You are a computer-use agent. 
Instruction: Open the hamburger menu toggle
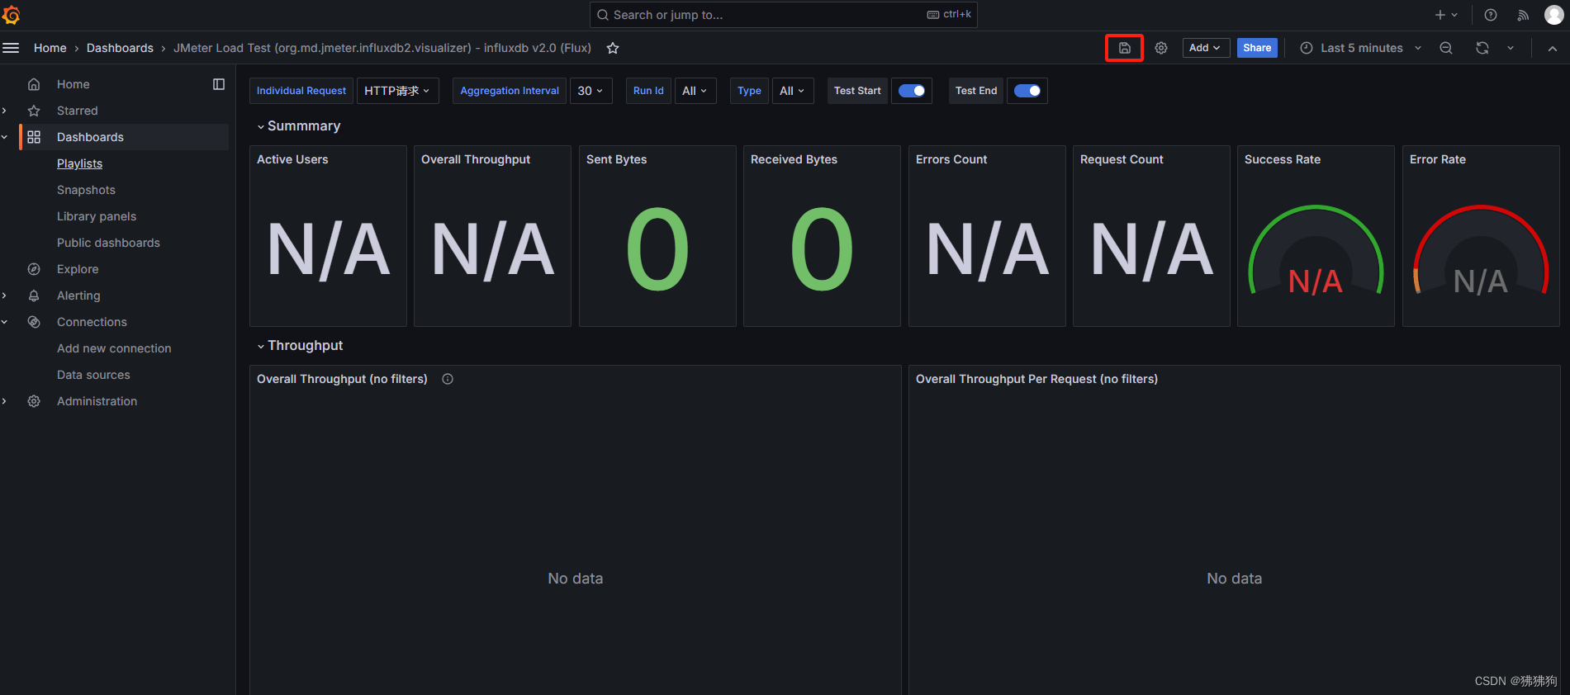[x=11, y=48]
